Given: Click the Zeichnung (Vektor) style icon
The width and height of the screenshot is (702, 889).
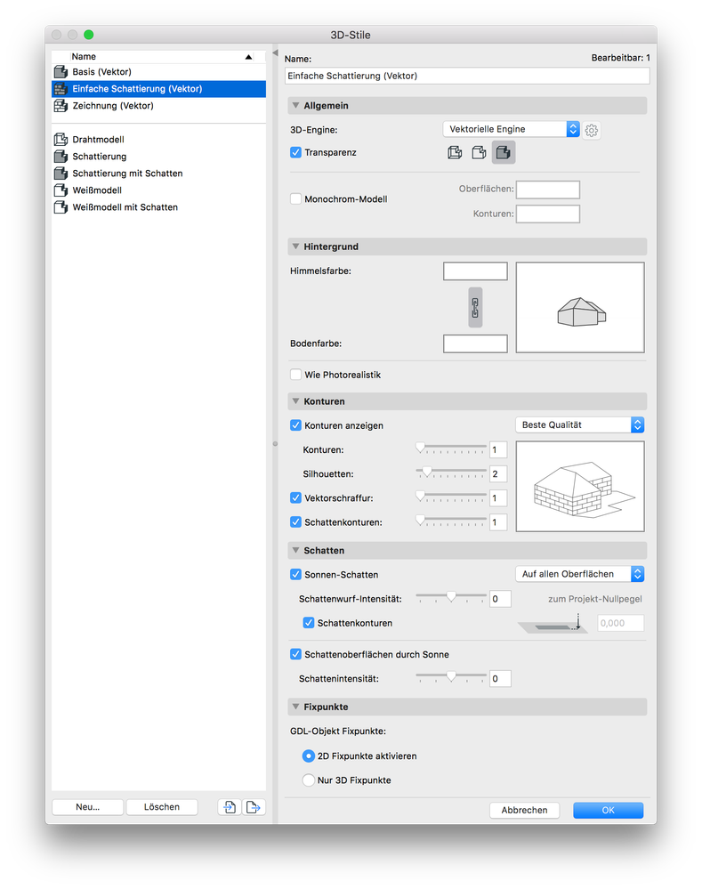Looking at the screenshot, I should tap(61, 106).
